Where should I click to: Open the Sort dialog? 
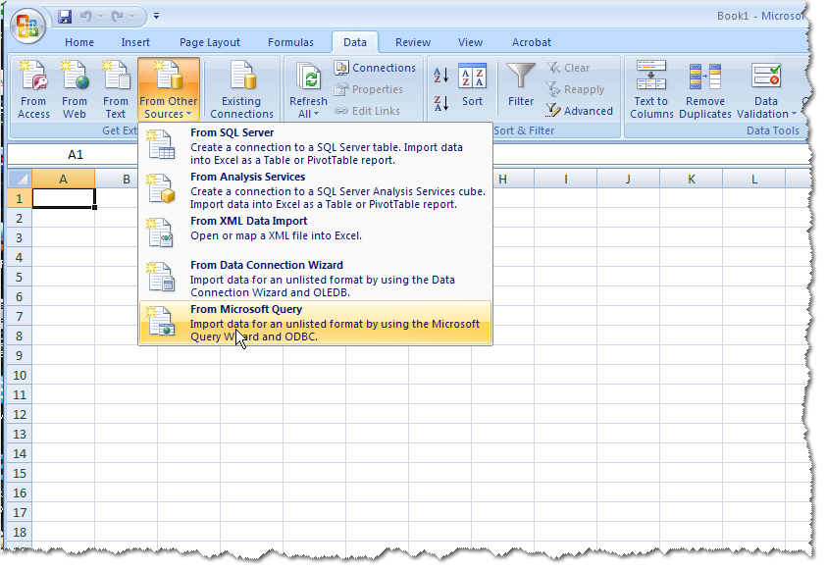[473, 86]
